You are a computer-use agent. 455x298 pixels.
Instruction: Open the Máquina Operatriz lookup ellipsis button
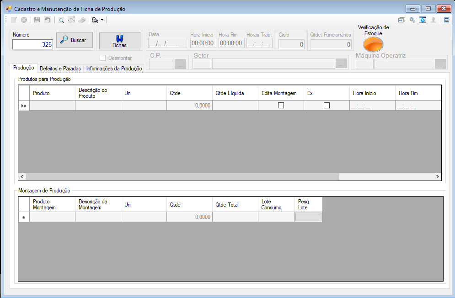440,64
